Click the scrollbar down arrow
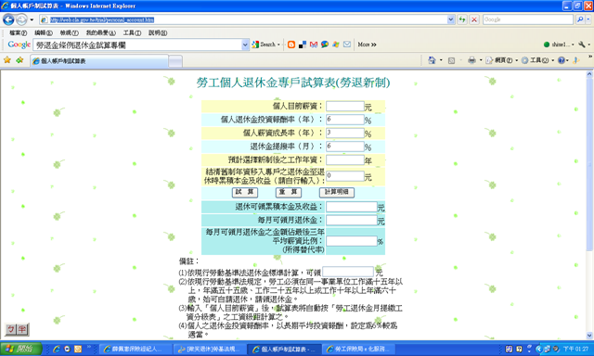 589,336
